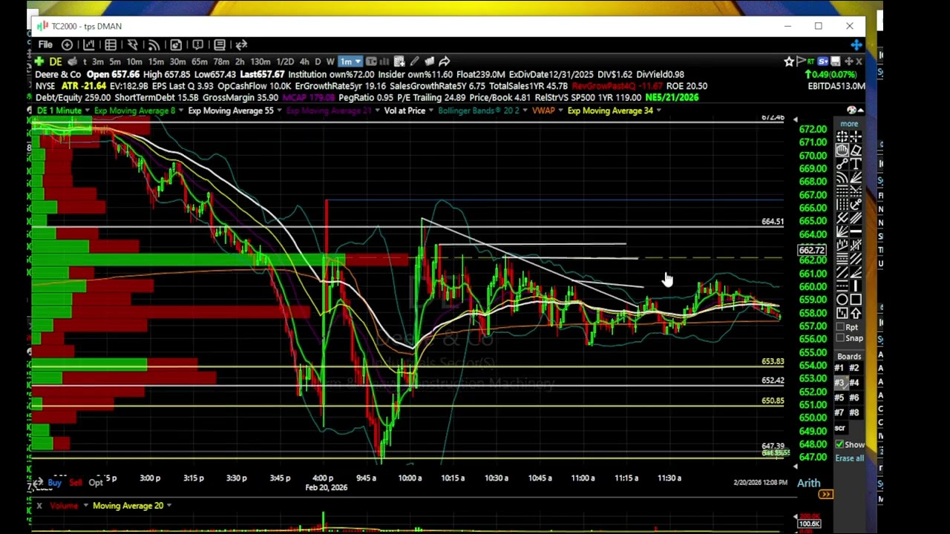Click the orange double-arrow expand button
Screen dimensions: 950x534
coord(825,495)
